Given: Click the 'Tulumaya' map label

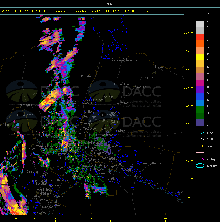Looking at the screenshot, I should point(90,116).
